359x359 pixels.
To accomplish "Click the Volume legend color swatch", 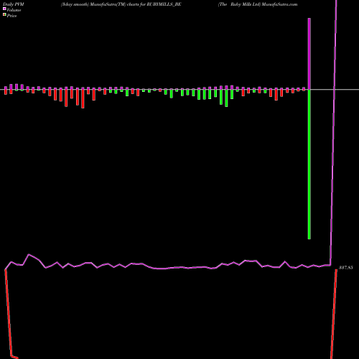I will [4, 9].
